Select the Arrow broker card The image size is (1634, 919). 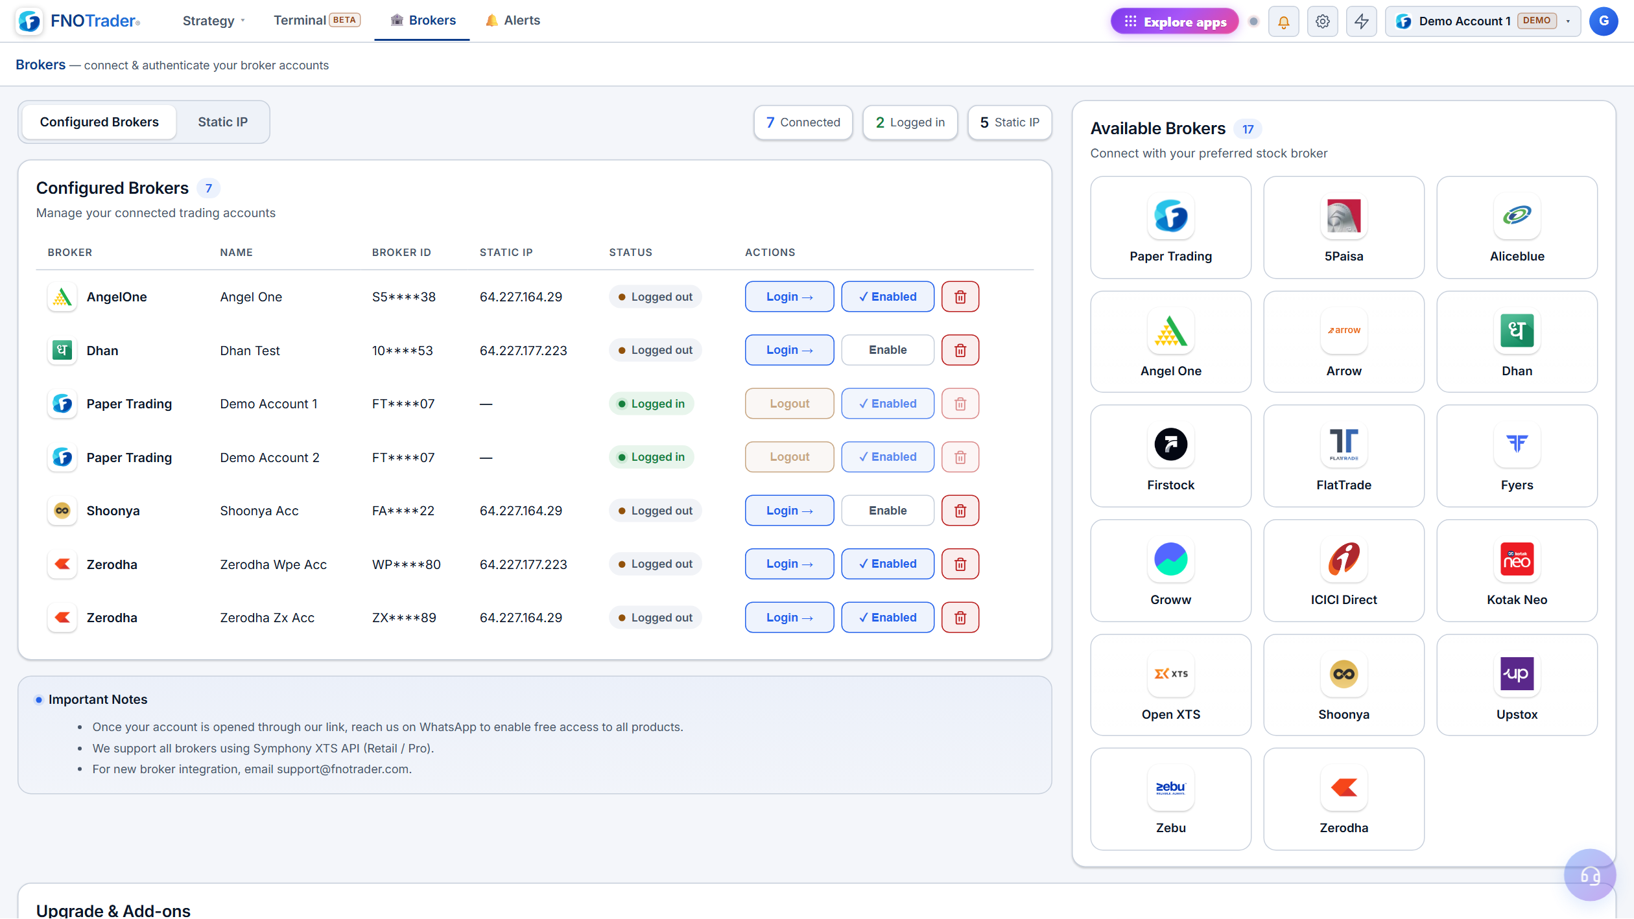coord(1344,342)
